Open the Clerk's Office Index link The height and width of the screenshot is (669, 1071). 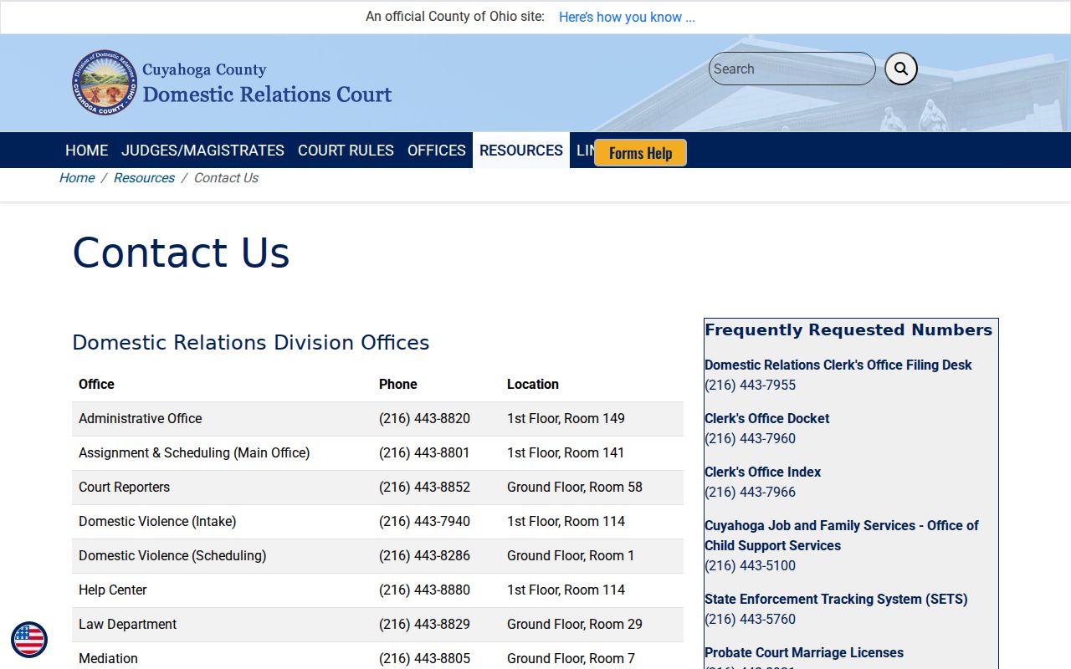pyautogui.click(x=763, y=472)
